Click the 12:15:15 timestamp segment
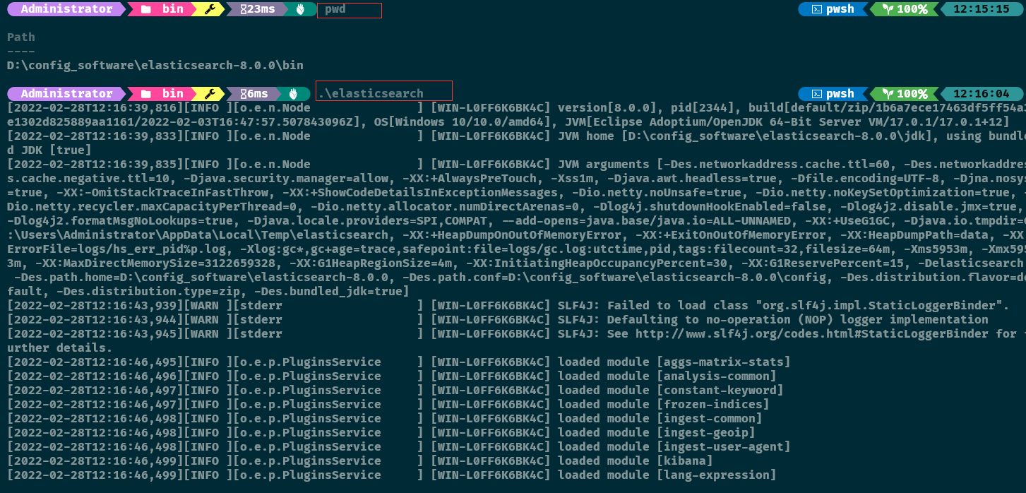1026x493 pixels. 981,9
